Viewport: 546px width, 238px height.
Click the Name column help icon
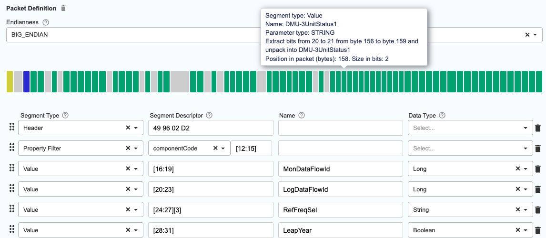(x=301, y=115)
